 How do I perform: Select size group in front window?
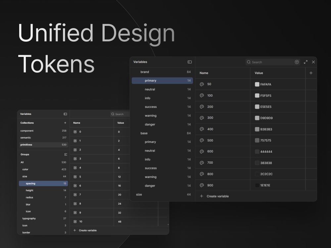[162, 194]
